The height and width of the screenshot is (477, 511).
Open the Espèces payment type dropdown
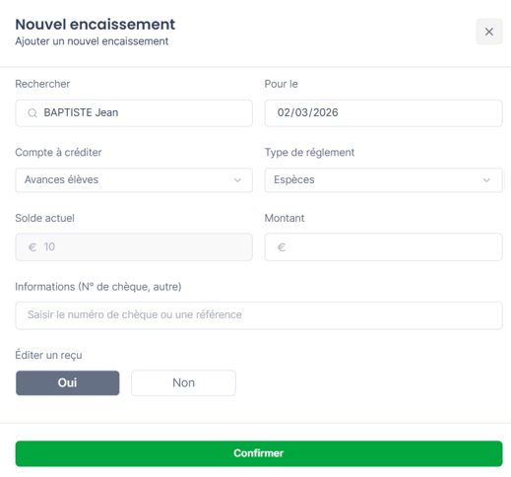(383, 180)
